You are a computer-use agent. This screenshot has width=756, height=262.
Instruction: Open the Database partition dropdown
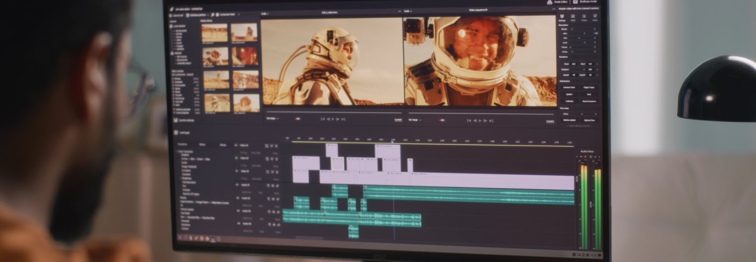point(198,15)
